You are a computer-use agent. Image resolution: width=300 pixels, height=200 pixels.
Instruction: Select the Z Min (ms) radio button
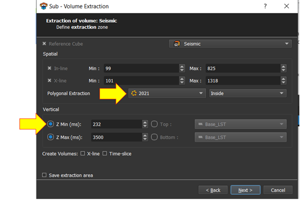pyautogui.click(x=50, y=124)
